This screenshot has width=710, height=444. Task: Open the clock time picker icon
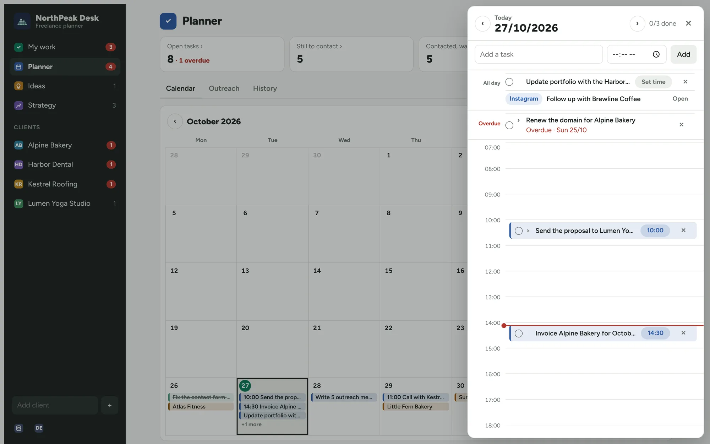click(x=656, y=54)
